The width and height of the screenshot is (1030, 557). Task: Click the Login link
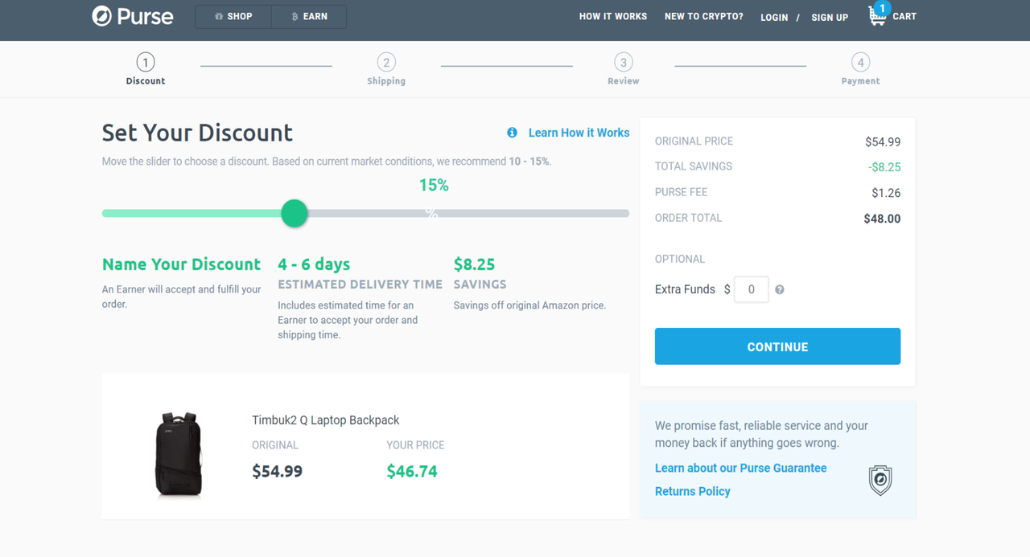pos(774,17)
